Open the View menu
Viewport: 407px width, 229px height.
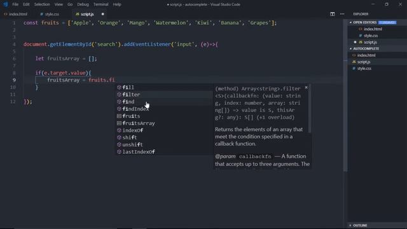pos(59,4)
